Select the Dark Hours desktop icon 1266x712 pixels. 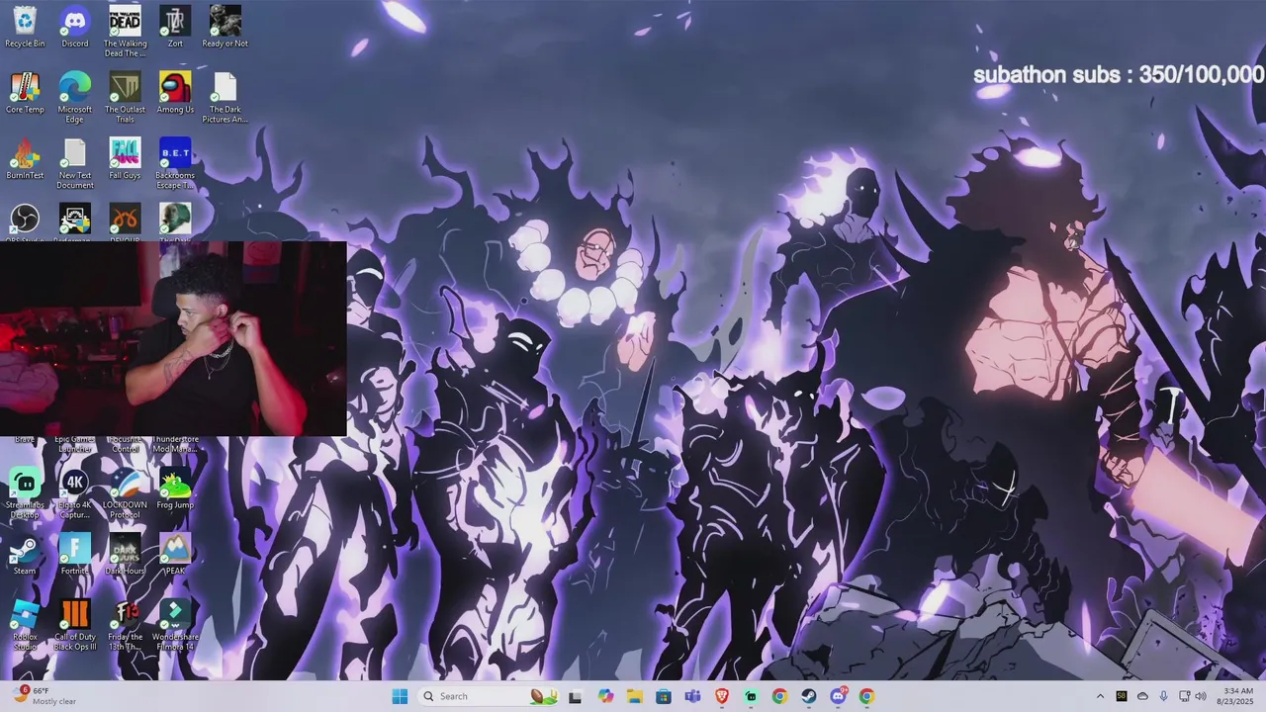(x=125, y=555)
